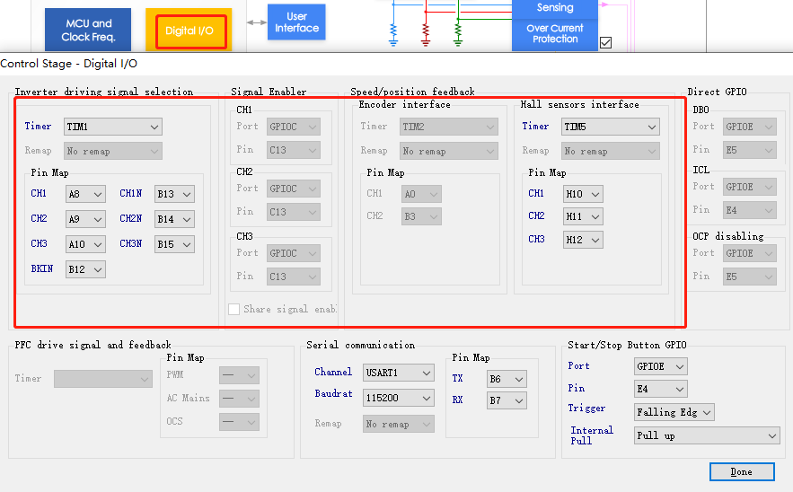This screenshot has height=492, width=793.
Task: Click the ICL Pin dropdown showing E4
Action: click(x=750, y=210)
